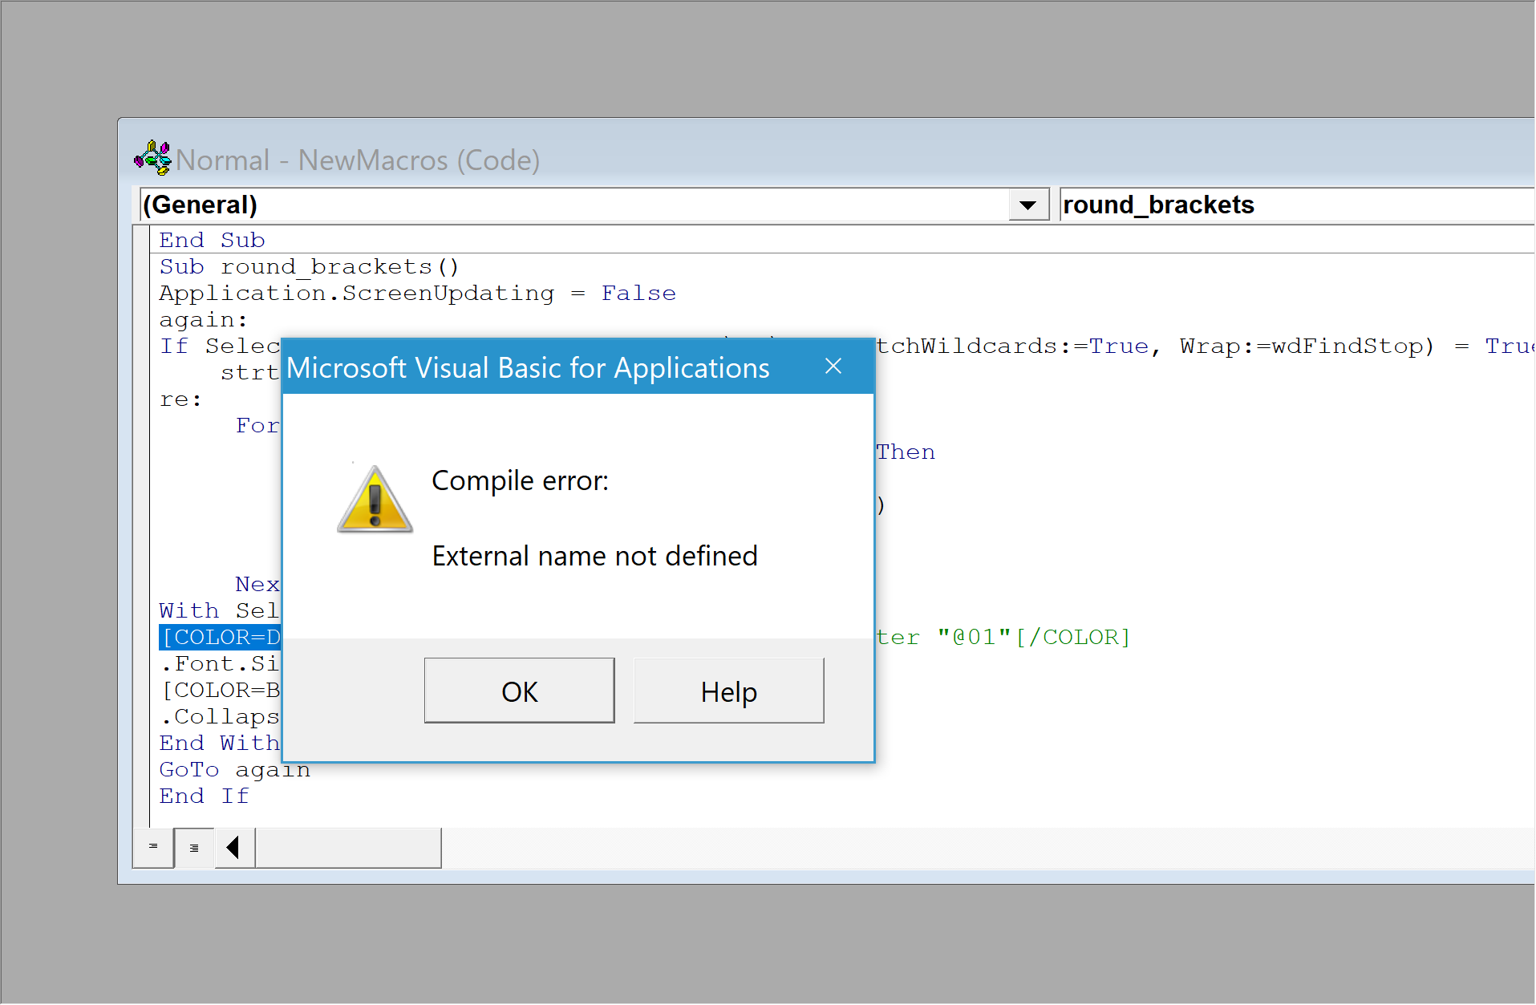
Task: Click the (General) object combo box
Action: click(594, 205)
